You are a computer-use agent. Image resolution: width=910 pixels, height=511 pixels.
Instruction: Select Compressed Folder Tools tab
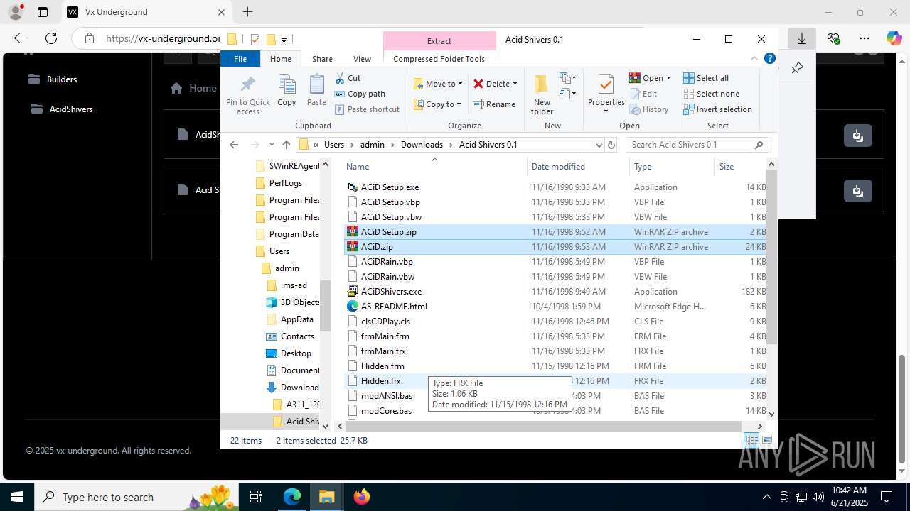[x=439, y=59]
